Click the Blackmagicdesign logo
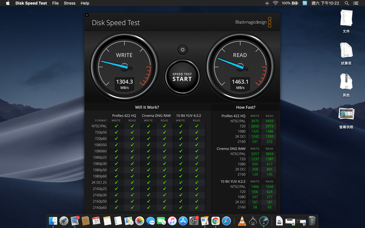The width and height of the screenshot is (365, 228). (253, 22)
